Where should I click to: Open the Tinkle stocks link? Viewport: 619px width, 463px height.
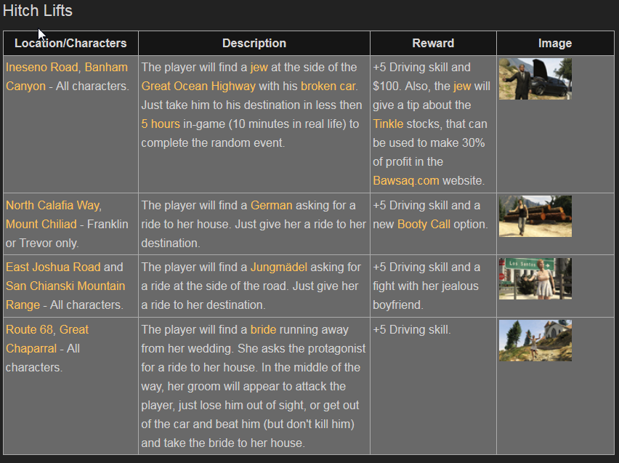coord(388,124)
